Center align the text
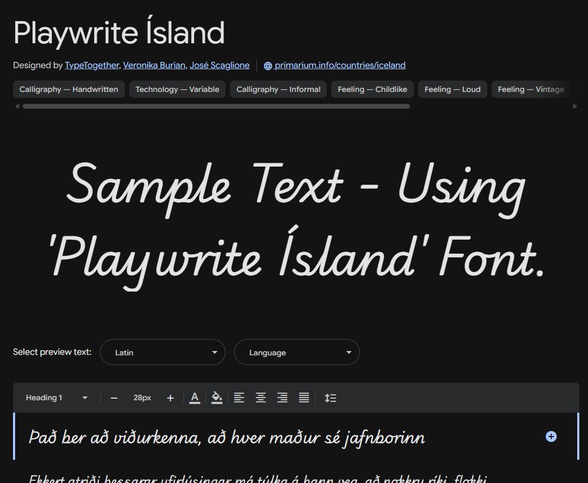Image resolution: width=588 pixels, height=483 pixels. click(261, 398)
